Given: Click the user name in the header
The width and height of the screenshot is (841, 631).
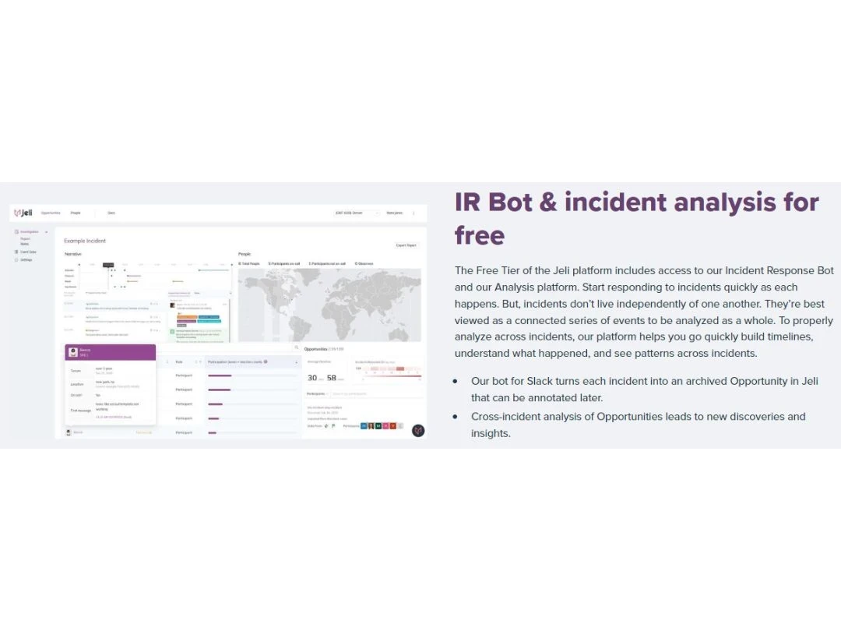Looking at the screenshot, I should (x=394, y=213).
